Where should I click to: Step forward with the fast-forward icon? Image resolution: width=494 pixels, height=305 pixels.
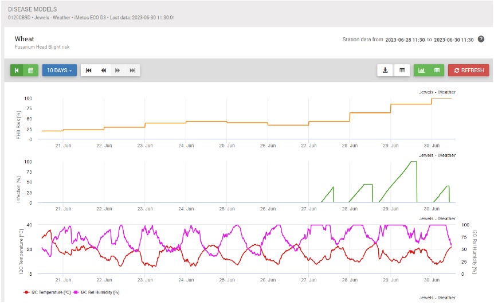(117, 71)
